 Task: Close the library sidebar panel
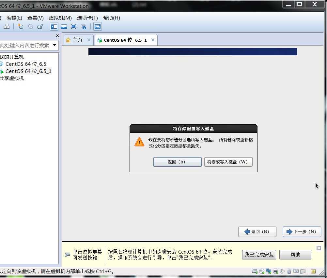coord(57,36)
